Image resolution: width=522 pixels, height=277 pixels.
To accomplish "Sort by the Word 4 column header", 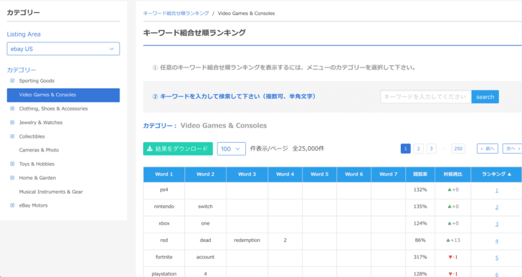I will coord(285,174).
